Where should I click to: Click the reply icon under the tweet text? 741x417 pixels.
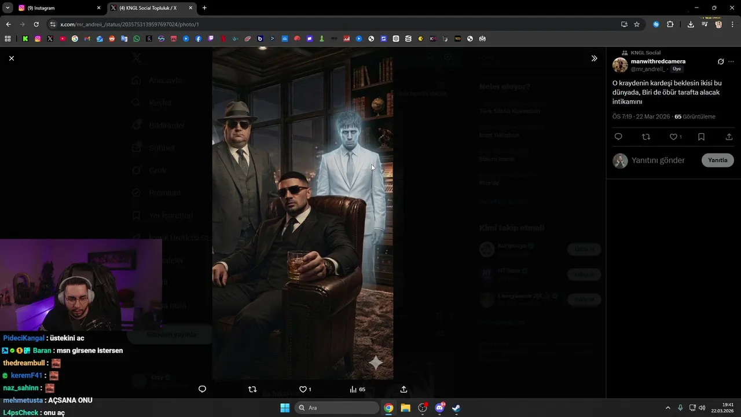618,137
